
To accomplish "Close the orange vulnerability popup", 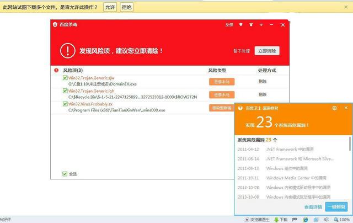I will pyautogui.click(x=346, y=108).
